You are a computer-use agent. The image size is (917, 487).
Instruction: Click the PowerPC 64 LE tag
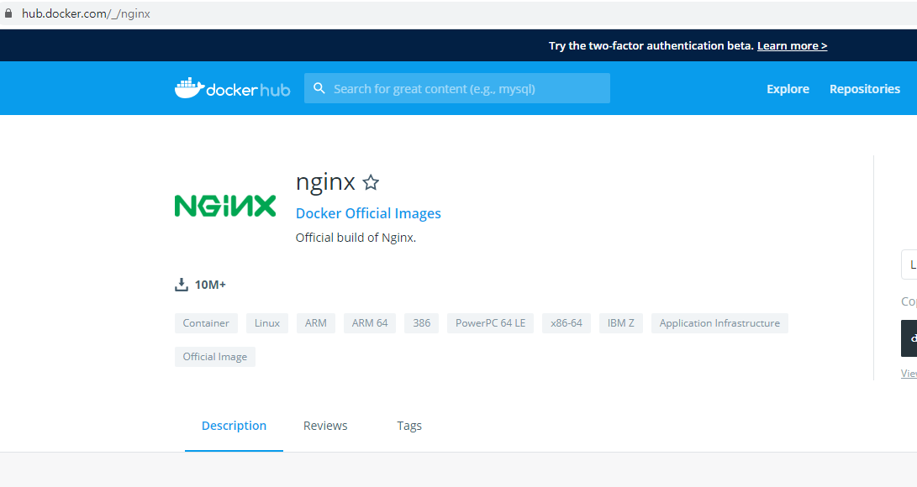coord(490,323)
